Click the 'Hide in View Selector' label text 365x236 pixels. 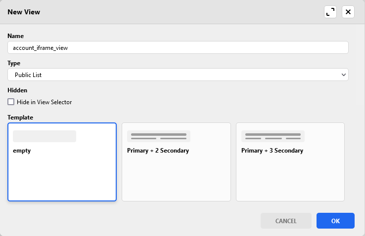[44, 102]
